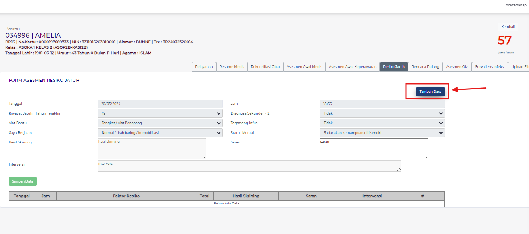Click the Tanggal date field
529x234 pixels.
click(160, 103)
